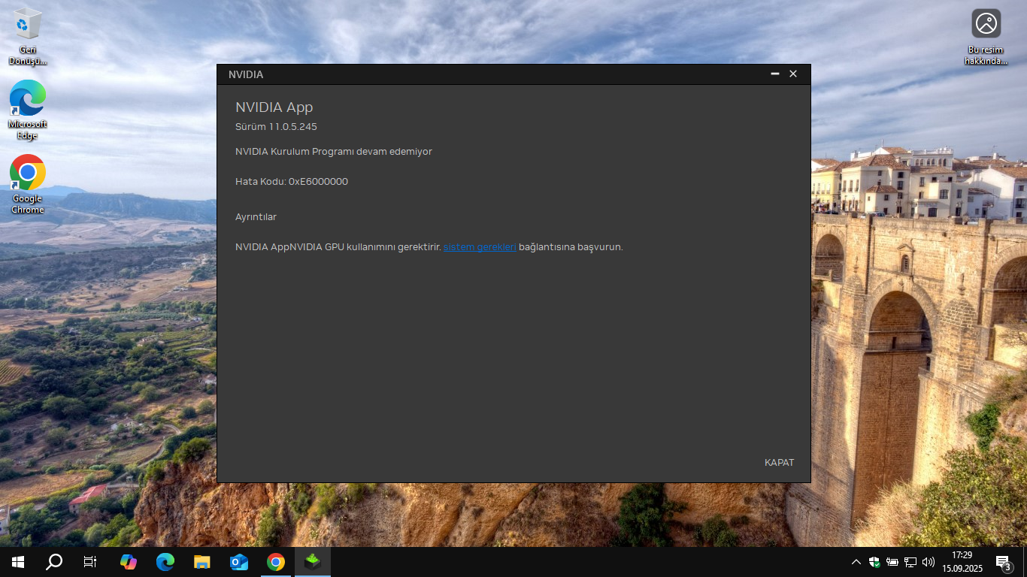This screenshot has width=1027, height=577.
Task: Minimize the NVIDIA installer window
Action: tap(774, 74)
